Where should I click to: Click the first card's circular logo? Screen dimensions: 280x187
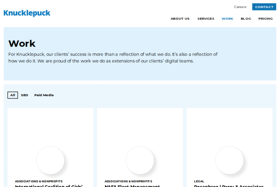pos(50,160)
